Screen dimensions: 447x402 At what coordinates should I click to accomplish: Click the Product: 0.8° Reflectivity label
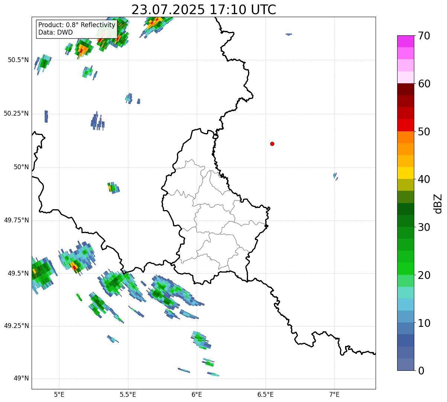coord(77,25)
